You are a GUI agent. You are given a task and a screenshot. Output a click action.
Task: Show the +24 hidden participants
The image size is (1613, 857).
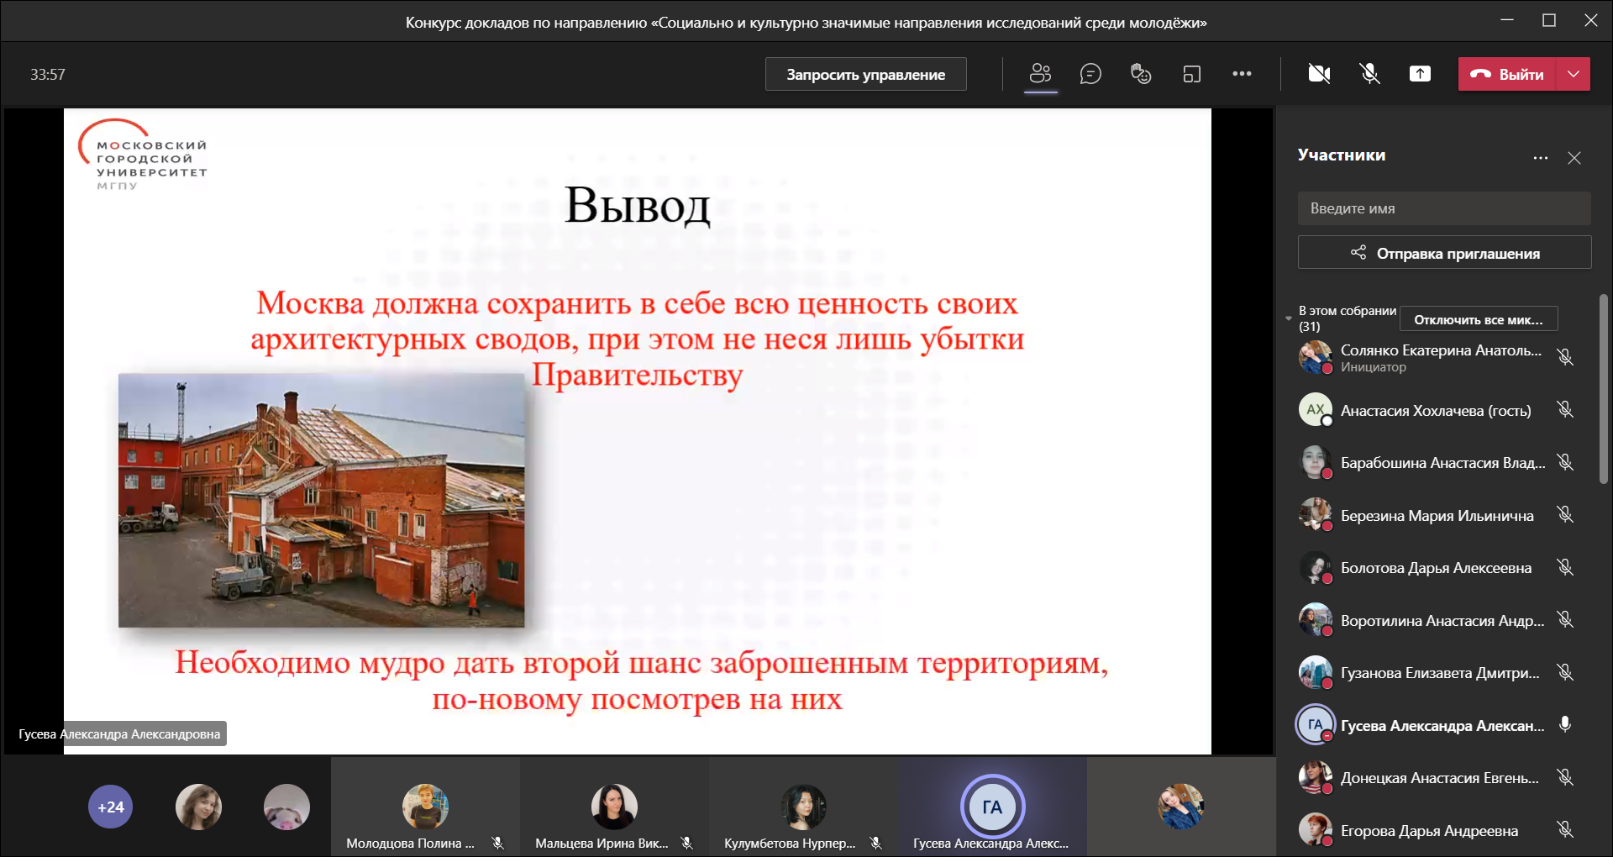110,807
